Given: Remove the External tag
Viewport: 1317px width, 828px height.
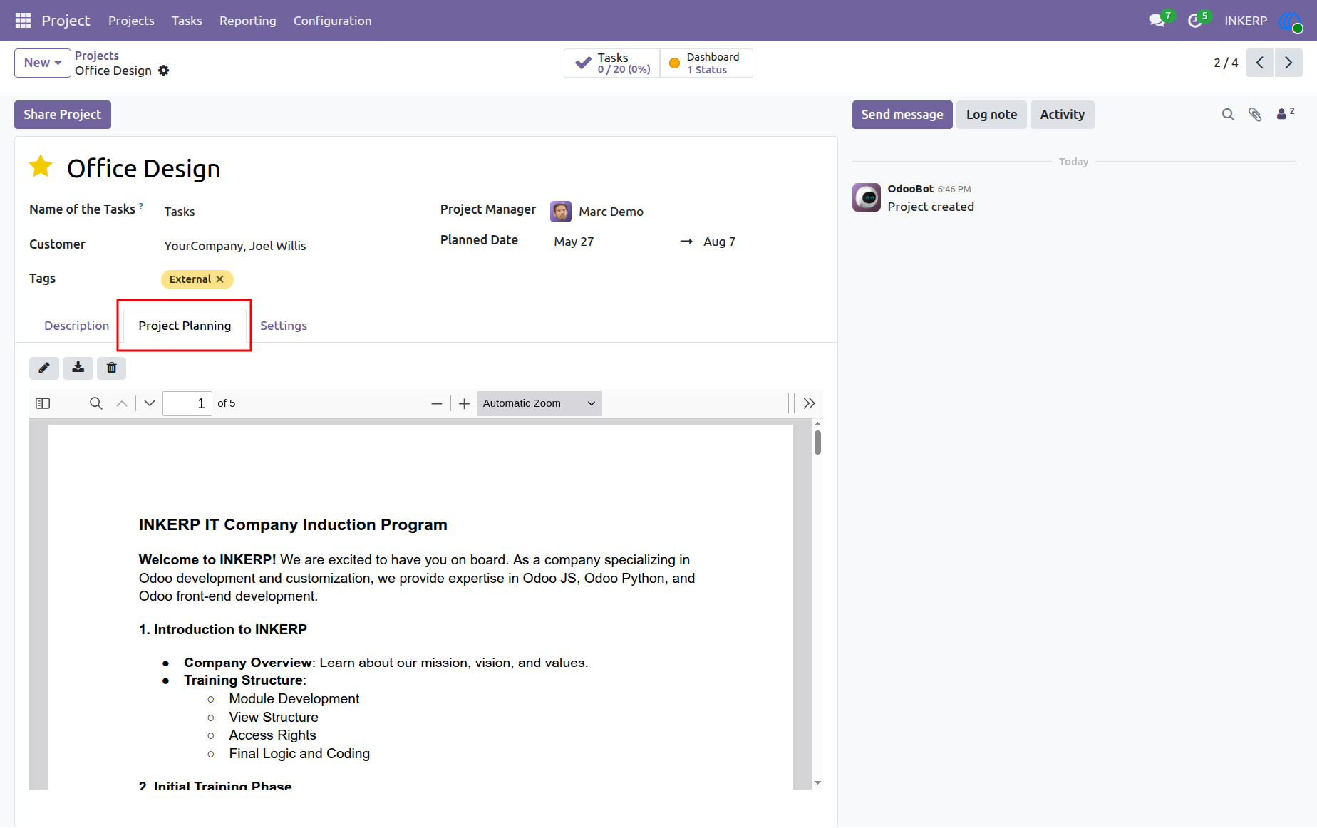Looking at the screenshot, I should [219, 279].
